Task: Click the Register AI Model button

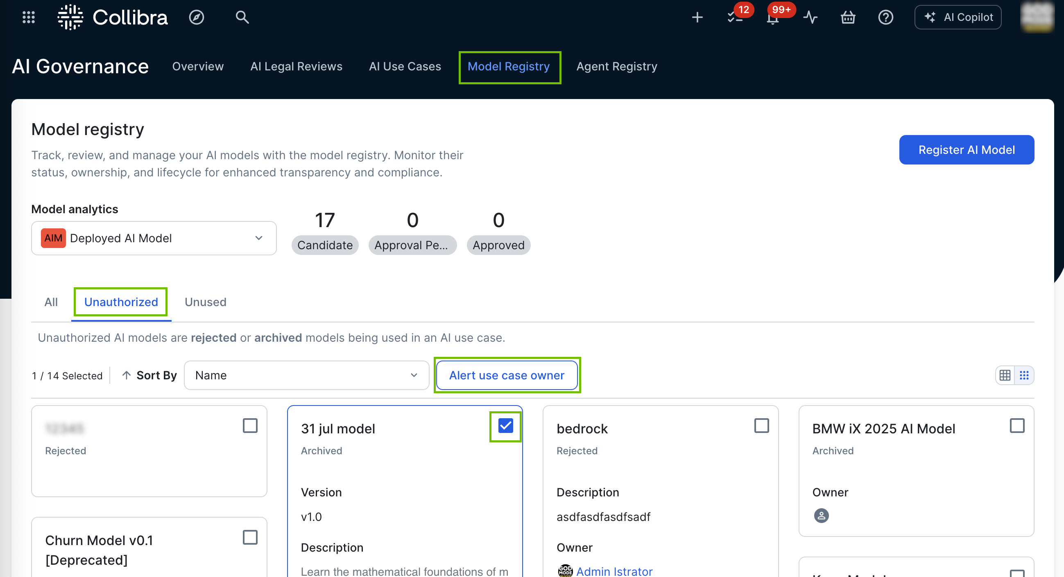Action: coord(966,150)
